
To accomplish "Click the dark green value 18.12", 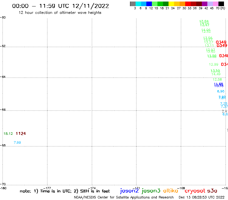I will pyautogui.click(x=8, y=134).
